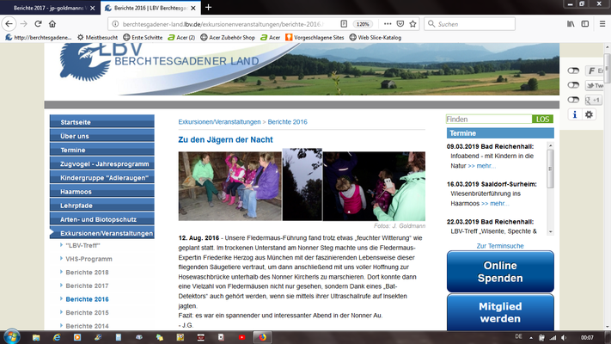Open a new browser tab
This screenshot has height=344, width=611.
209,8
